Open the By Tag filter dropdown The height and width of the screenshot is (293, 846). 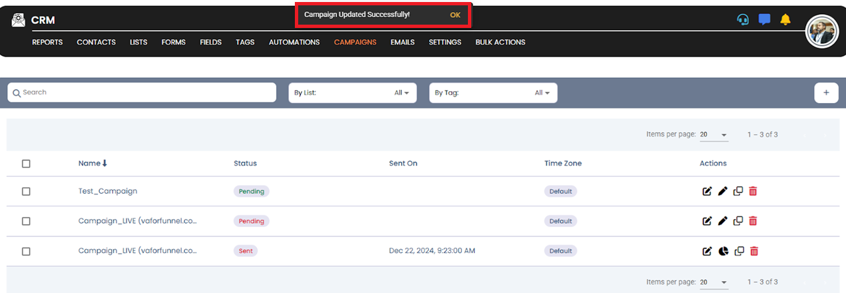coord(493,93)
